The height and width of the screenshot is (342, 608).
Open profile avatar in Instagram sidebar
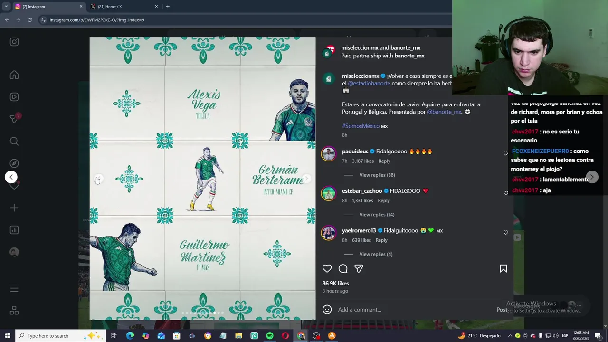coord(14,252)
